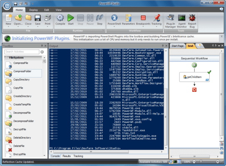Click the green workflow start node

(x=194, y=65)
